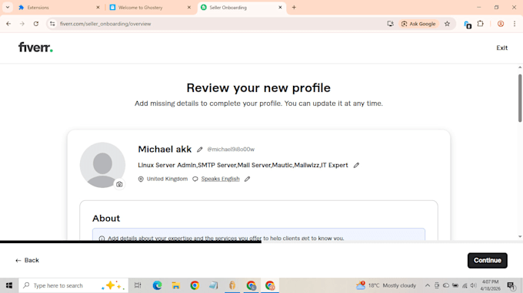Launch Microsoft Edge from taskbar
The image size is (523, 293).
pos(157,285)
